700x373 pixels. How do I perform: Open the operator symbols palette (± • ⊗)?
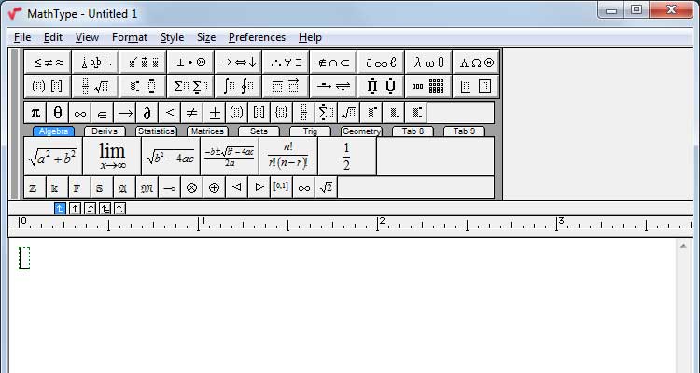tap(190, 62)
